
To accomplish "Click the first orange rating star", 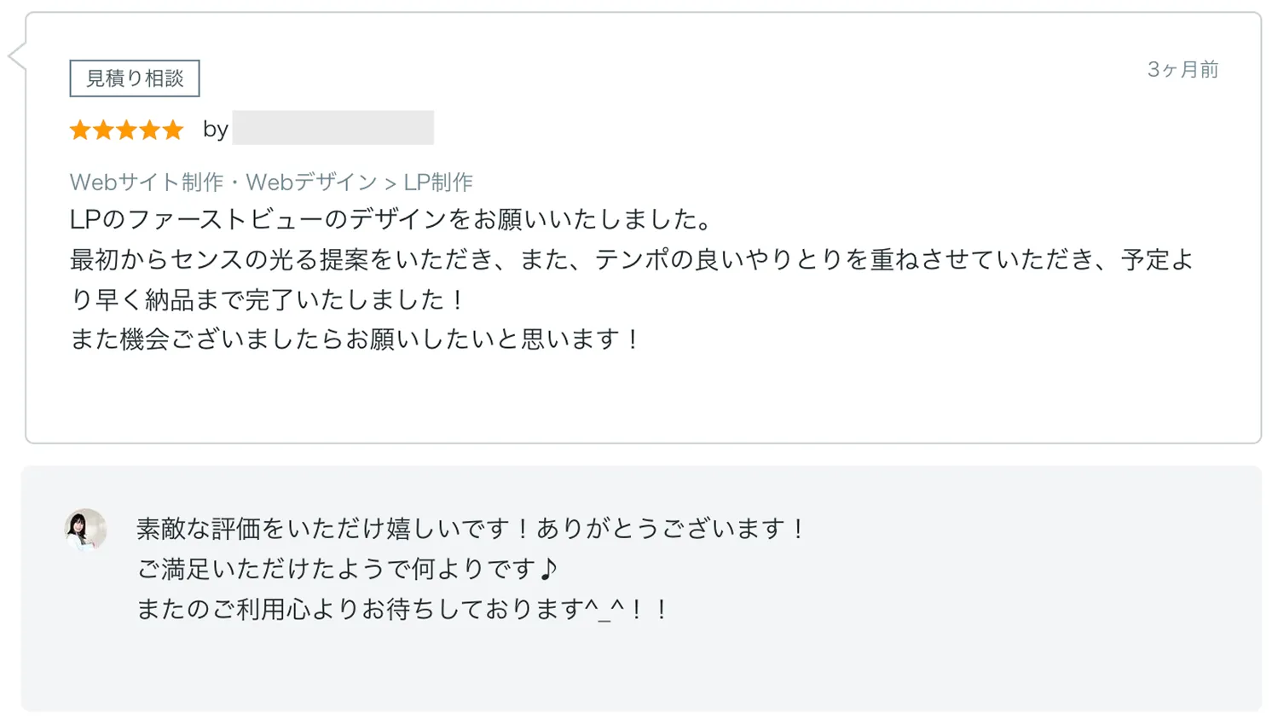I will tap(80, 130).
